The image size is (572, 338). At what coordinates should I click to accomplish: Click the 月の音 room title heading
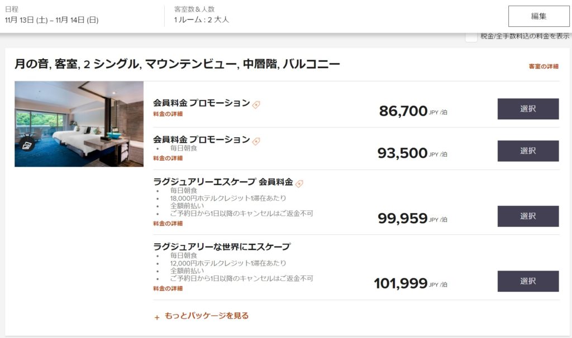tap(177, 64)
